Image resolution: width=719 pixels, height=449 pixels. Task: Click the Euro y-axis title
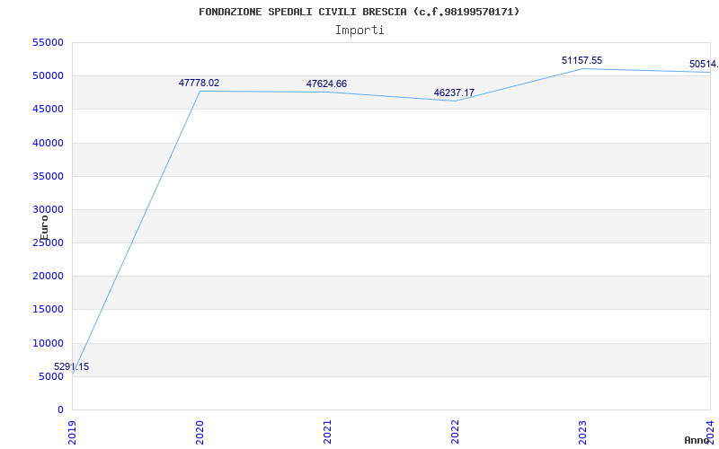(44, 228)
